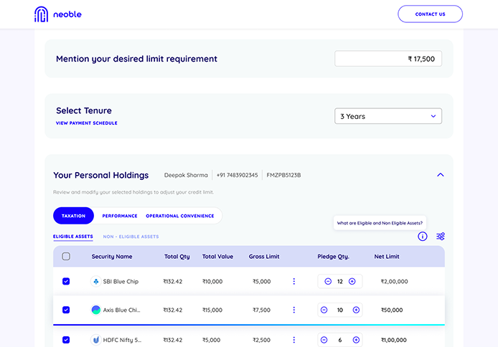Viewport: 498px width, 347px height.
Task: Click the Net Limit column header
Action: (387, 256)
